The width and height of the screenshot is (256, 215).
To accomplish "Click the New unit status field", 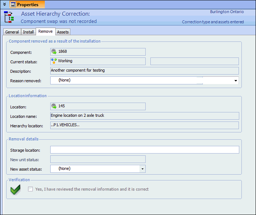I will (x=98, y=159).
